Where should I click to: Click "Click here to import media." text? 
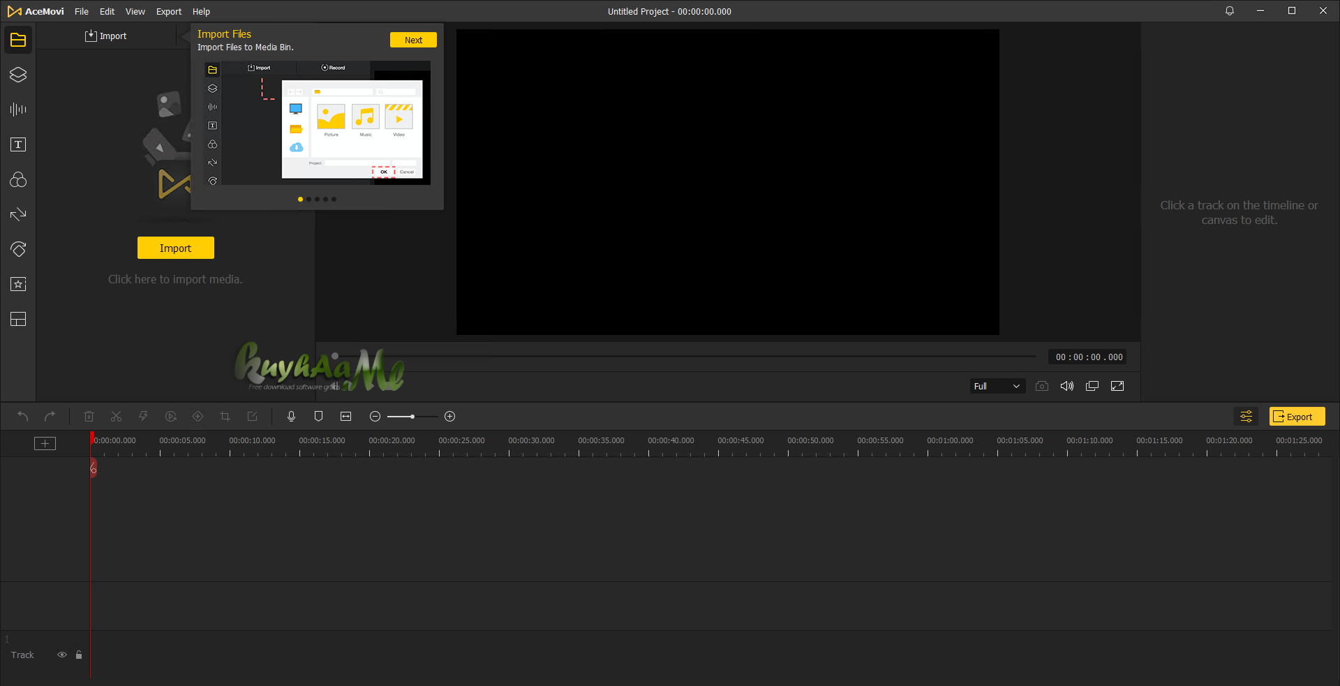(x=175, y=279)
